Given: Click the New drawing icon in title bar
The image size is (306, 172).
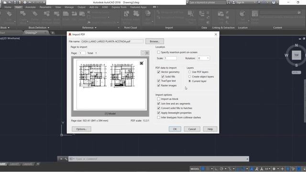Looking at the screenshot, I should pos(5,2).
